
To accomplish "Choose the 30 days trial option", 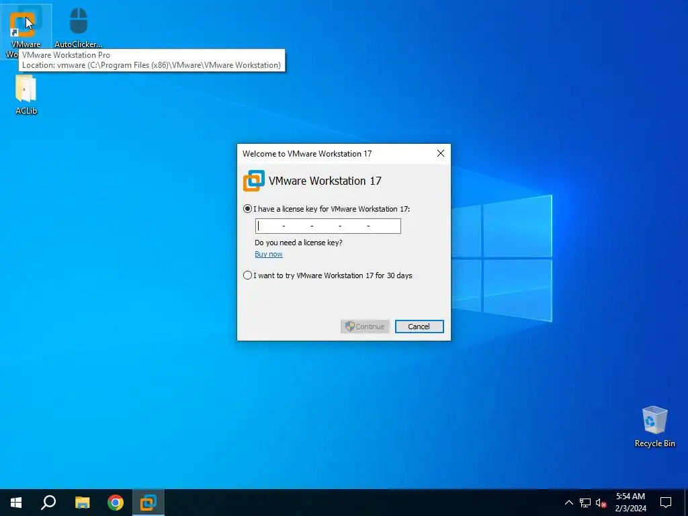I will click(x=328, y=275).
